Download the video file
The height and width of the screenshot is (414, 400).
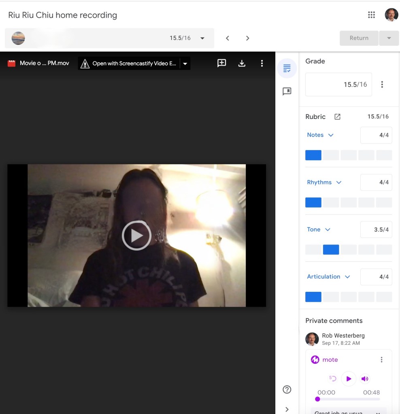(242, 63)
